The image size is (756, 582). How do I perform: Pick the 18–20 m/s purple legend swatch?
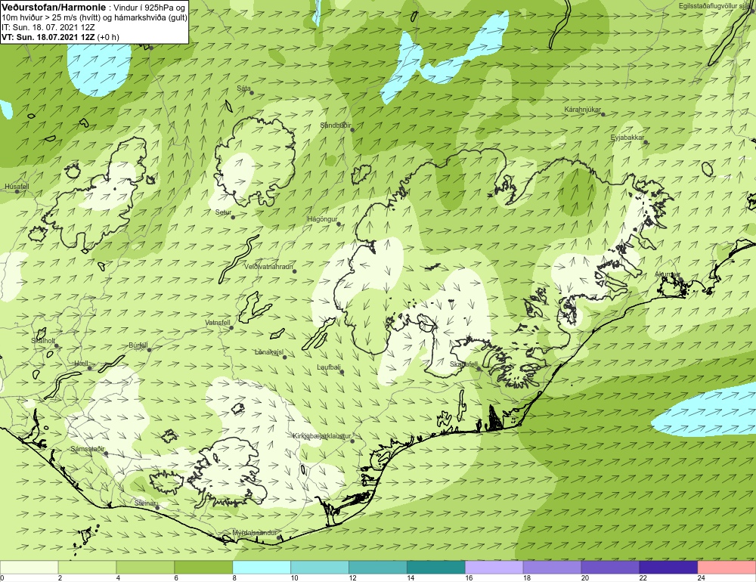click(552, 567)
